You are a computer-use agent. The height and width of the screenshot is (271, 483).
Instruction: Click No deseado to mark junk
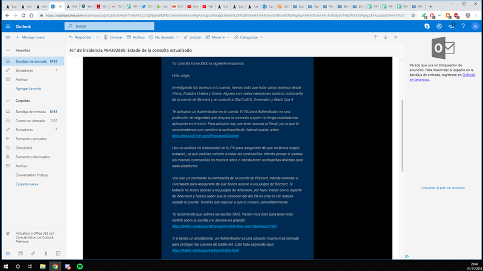click(162, 37)
